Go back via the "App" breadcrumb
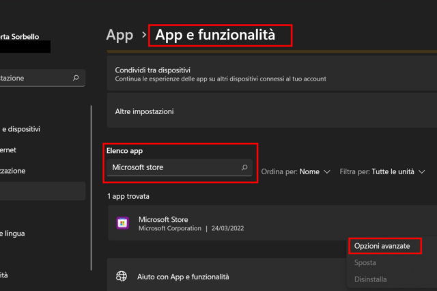 119,35
